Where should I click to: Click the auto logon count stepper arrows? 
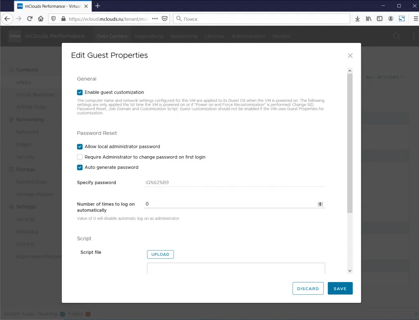click(320, 204)
